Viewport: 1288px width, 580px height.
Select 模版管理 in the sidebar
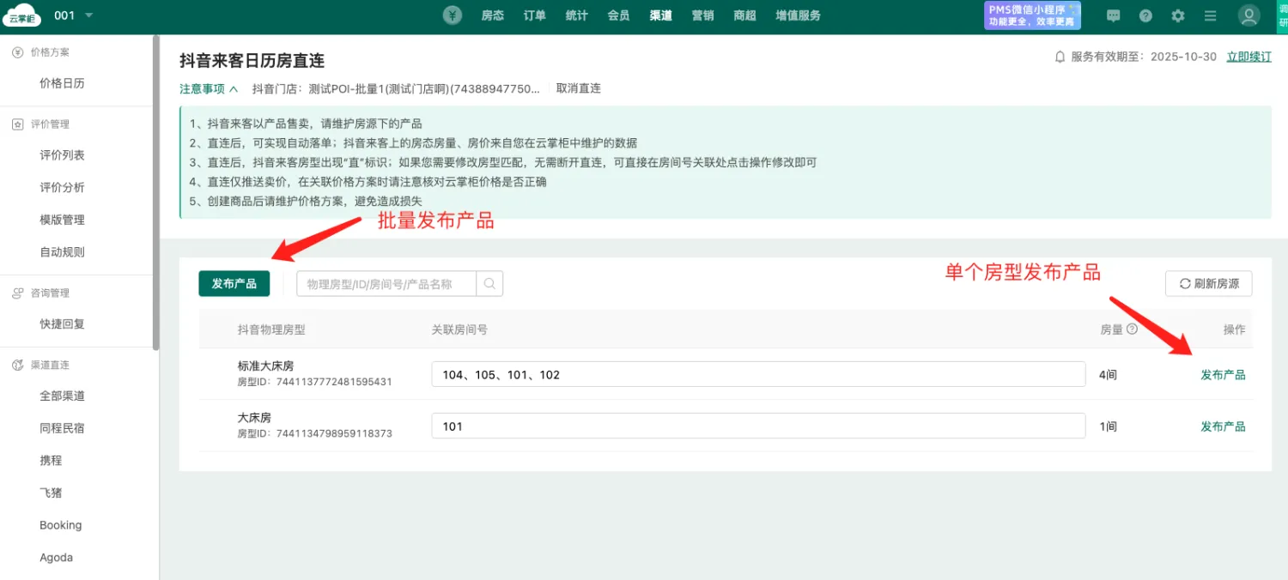click(62, 221)
